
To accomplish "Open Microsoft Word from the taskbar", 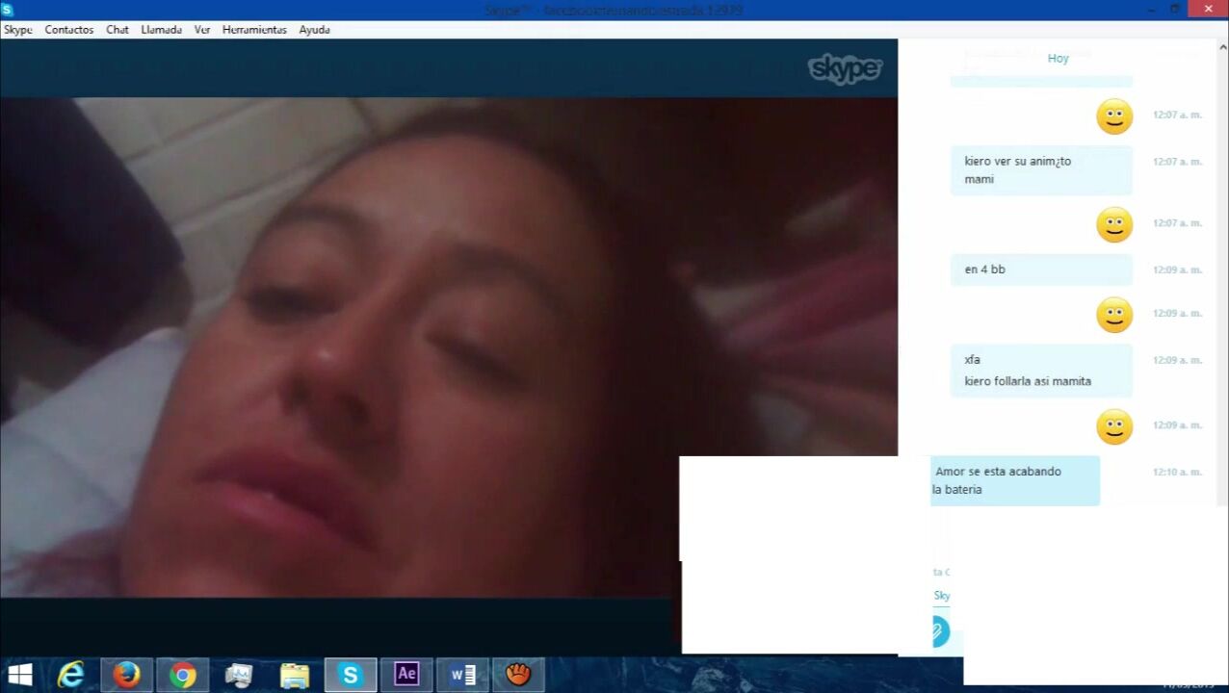I will tap(462, 675).
